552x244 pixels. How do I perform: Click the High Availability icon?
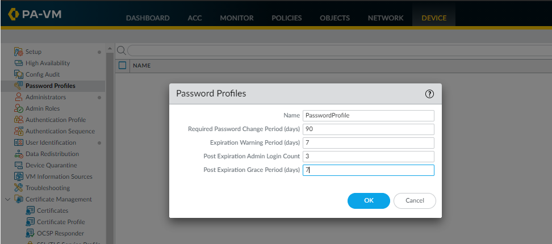19,63
